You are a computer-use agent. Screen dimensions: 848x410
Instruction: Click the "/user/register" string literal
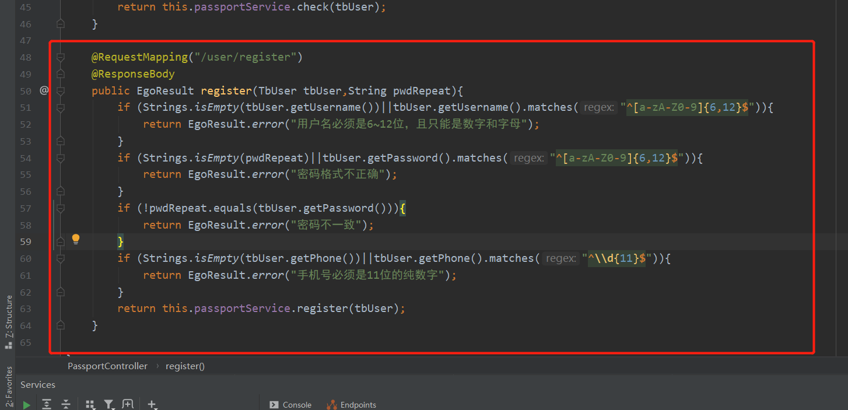pyautogui.click(x=246, y=57)
